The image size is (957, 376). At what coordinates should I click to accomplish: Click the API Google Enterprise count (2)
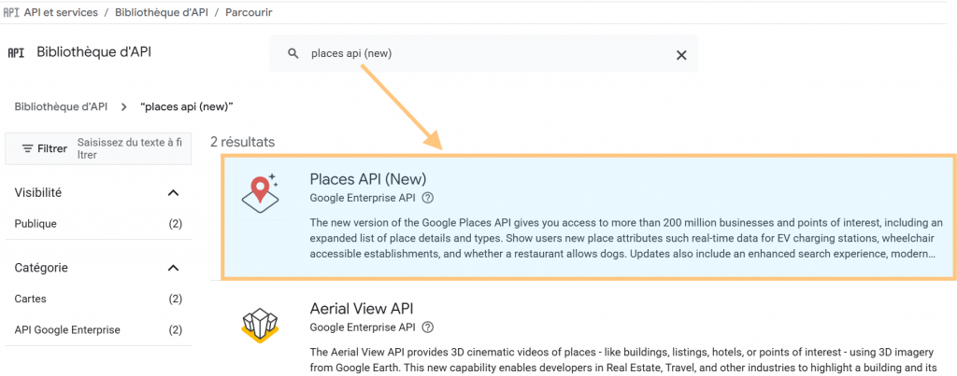[175, 329]
